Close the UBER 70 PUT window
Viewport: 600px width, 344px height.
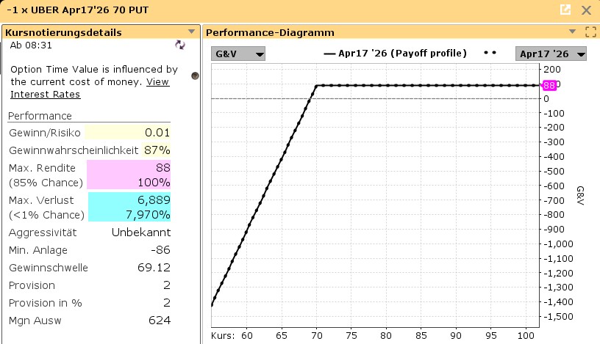pyautogui.click(x=586, y=10)
